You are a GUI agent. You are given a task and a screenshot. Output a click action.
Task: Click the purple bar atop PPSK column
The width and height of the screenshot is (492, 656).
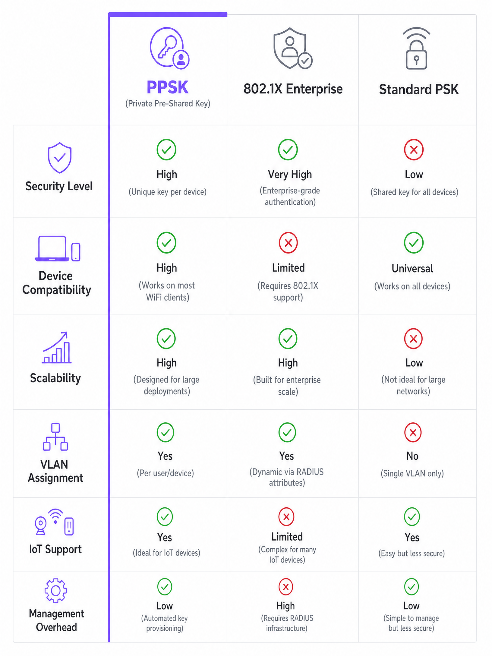(168, 14)
